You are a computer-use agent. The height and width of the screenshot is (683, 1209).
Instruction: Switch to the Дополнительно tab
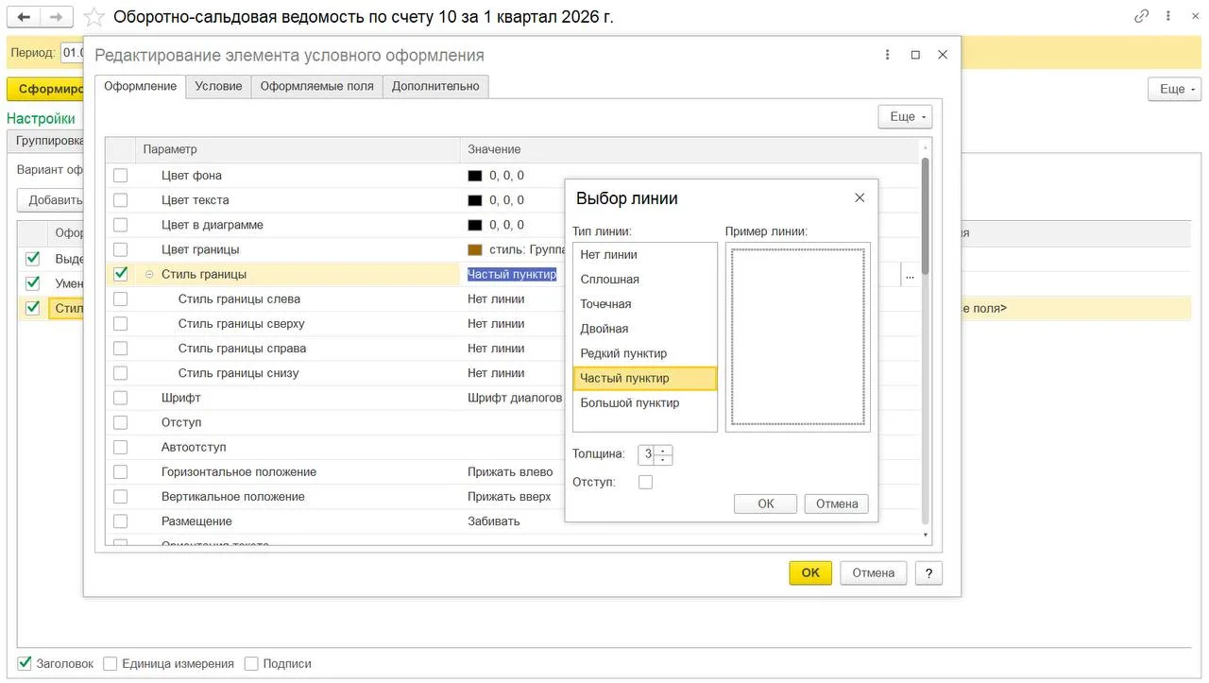click(435, 86)
